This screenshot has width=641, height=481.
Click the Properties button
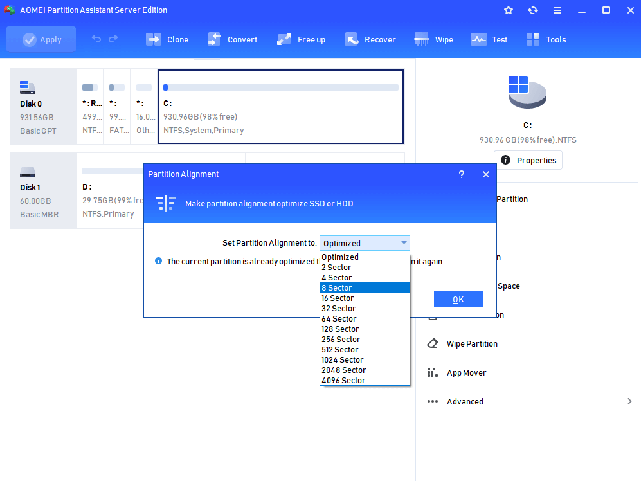(528, 160)
